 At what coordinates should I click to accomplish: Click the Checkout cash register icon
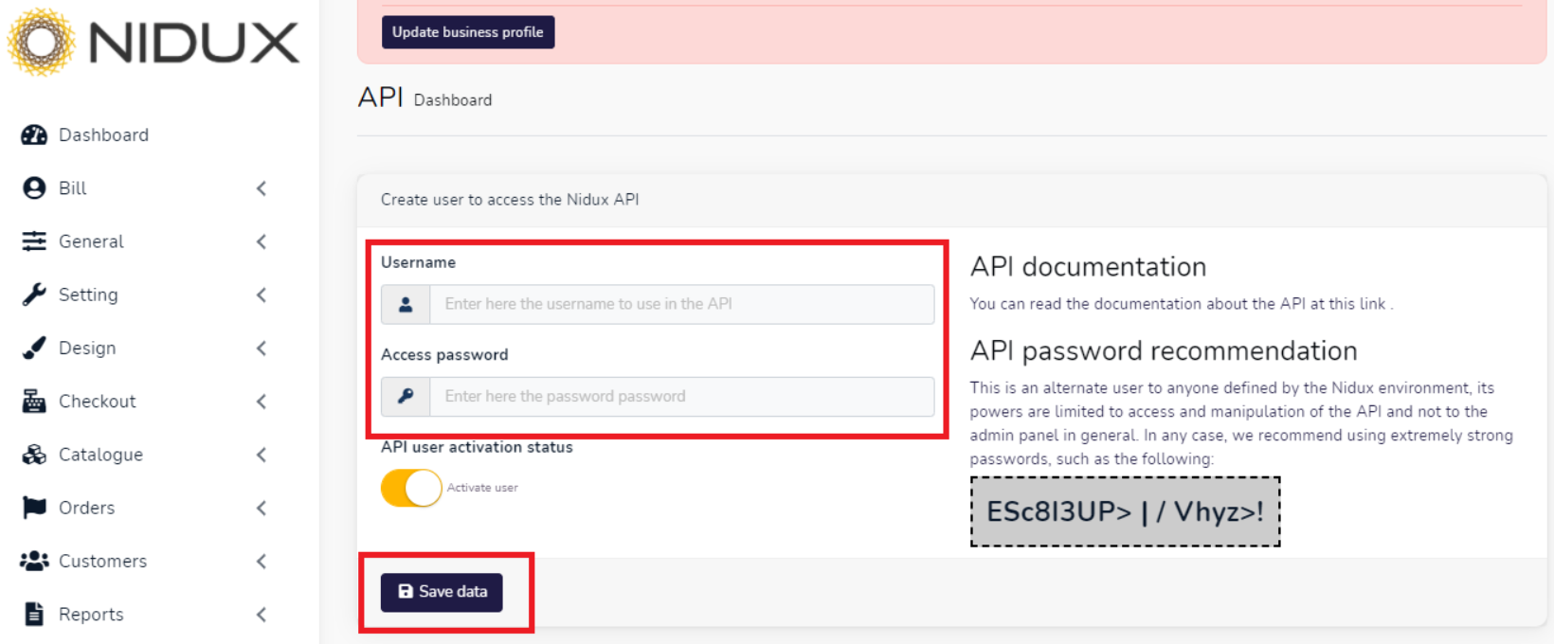tap(34, 402)
